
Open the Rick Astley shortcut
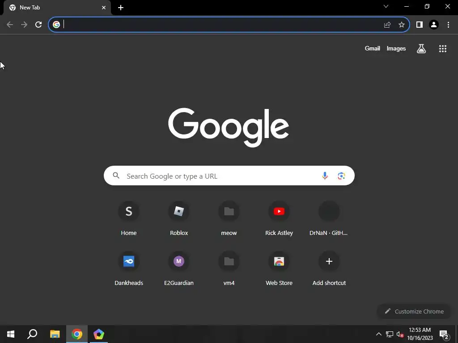coord(279,218)
